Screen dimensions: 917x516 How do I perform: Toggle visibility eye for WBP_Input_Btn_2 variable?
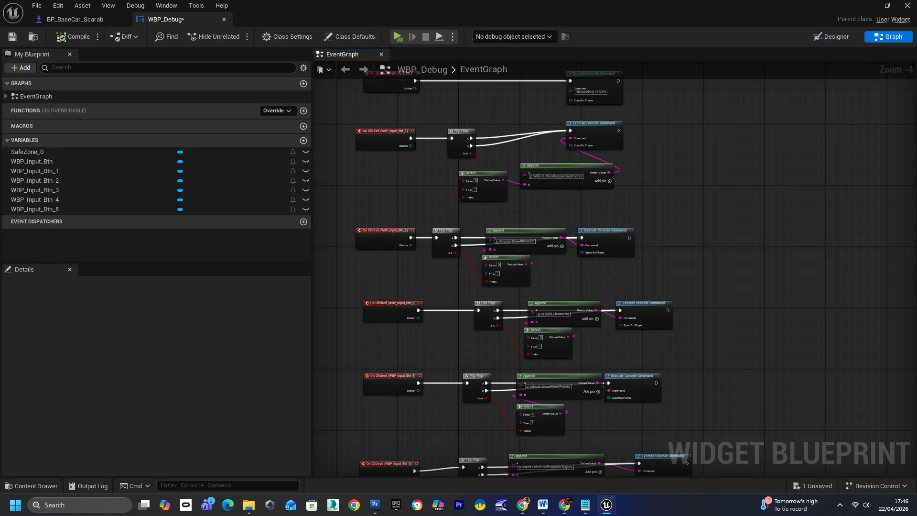[306, 181]
